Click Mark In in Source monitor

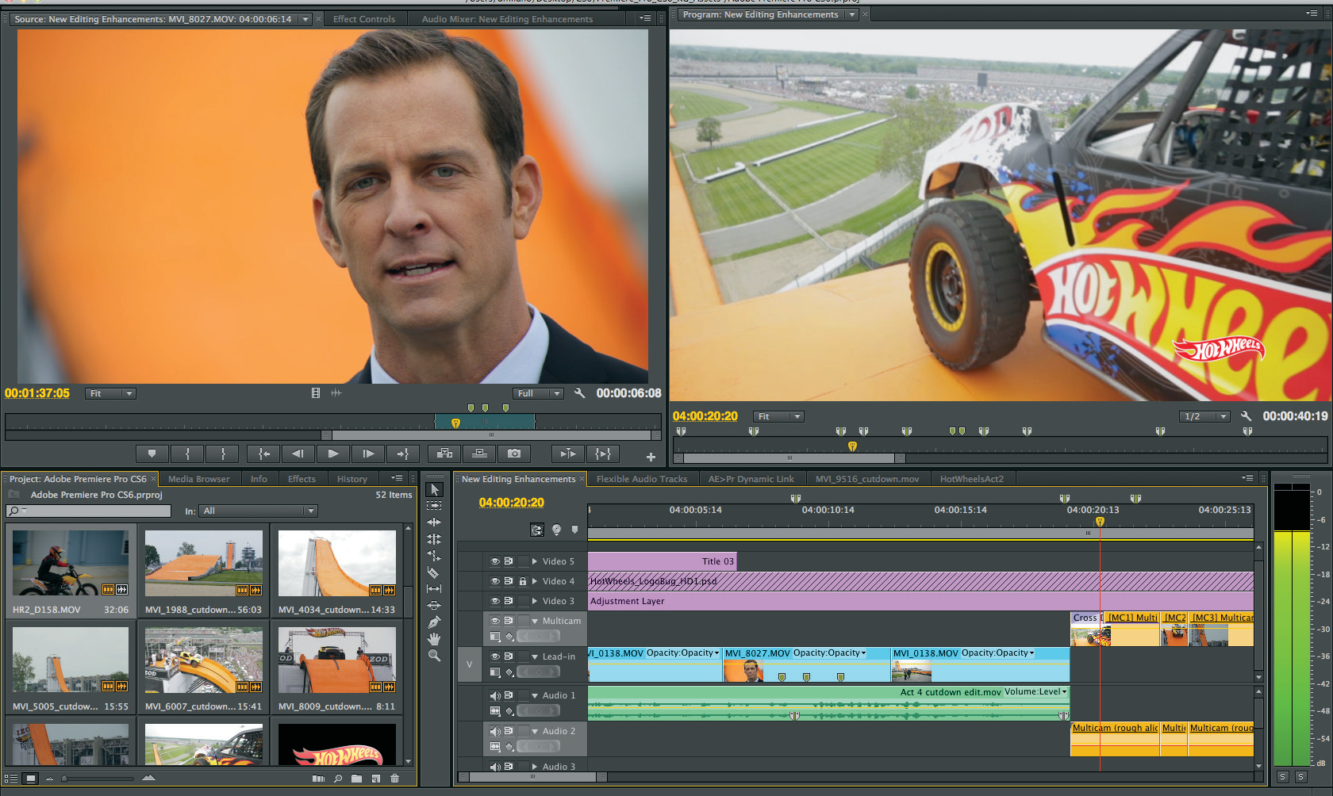[x=187, y=453]
